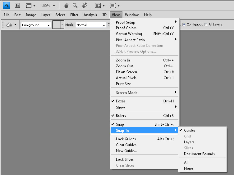234x175 pixels.
Task: Select All in Snap To submenu
Action: (x=202, y=163)
